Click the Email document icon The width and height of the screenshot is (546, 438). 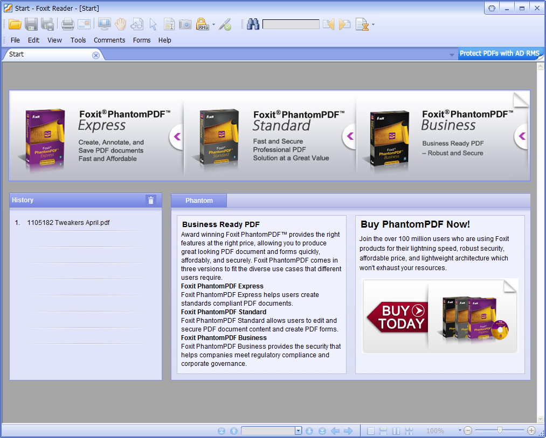pos(84,24)
